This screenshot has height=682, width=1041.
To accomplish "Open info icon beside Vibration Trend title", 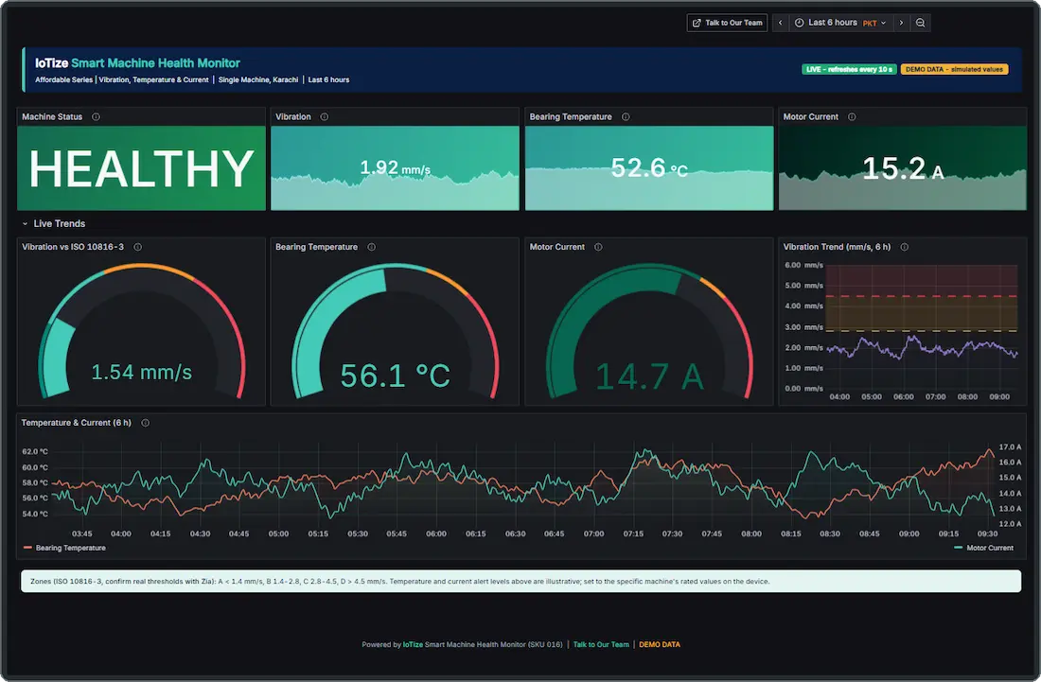I will (904, 247).
